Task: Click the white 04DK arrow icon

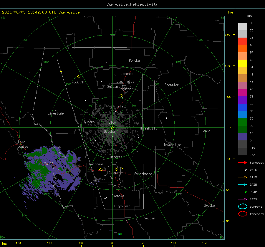Action: pyautogui.click(x=243, y=170)
